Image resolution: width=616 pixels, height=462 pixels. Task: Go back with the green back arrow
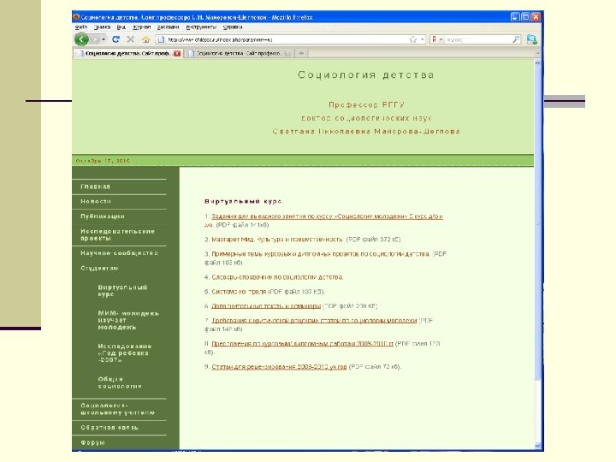pos(81,39)
